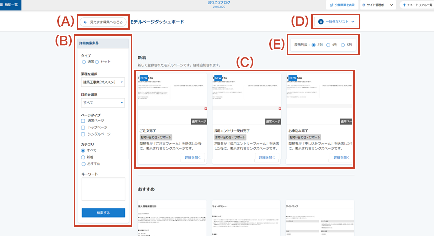Select the 5列 display column option
Viewport: 434px width, 236px height.
click(x=343, y=45)
